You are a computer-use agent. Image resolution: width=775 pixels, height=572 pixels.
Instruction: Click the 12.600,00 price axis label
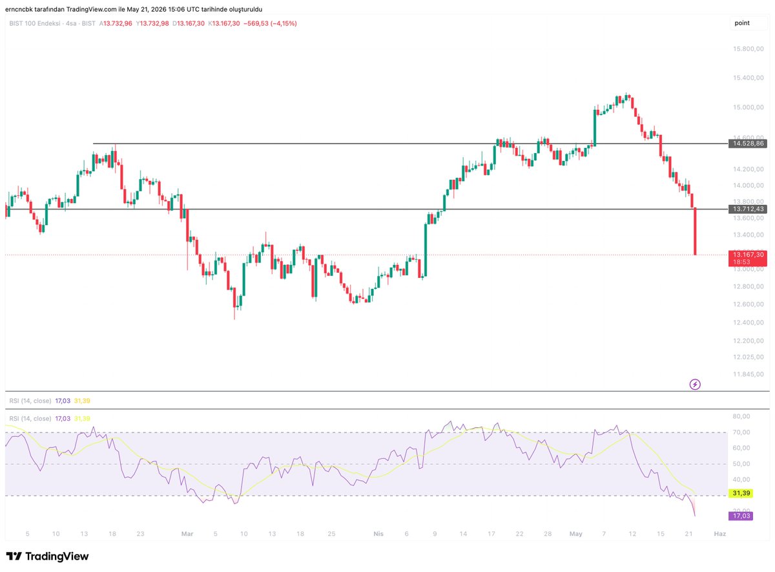748,304
